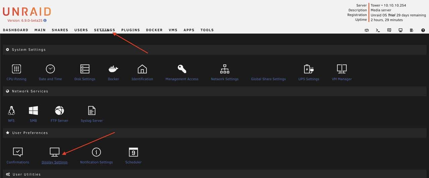429x178 pixels.
Task: Click the Network Settings icon
Action: point(225,69)
